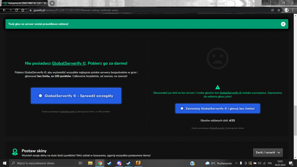This screenshot has height=167, width=297.
Task: Open GlobalServerify link under Sprawdź szczegóły button
Action: pos(68,112)
